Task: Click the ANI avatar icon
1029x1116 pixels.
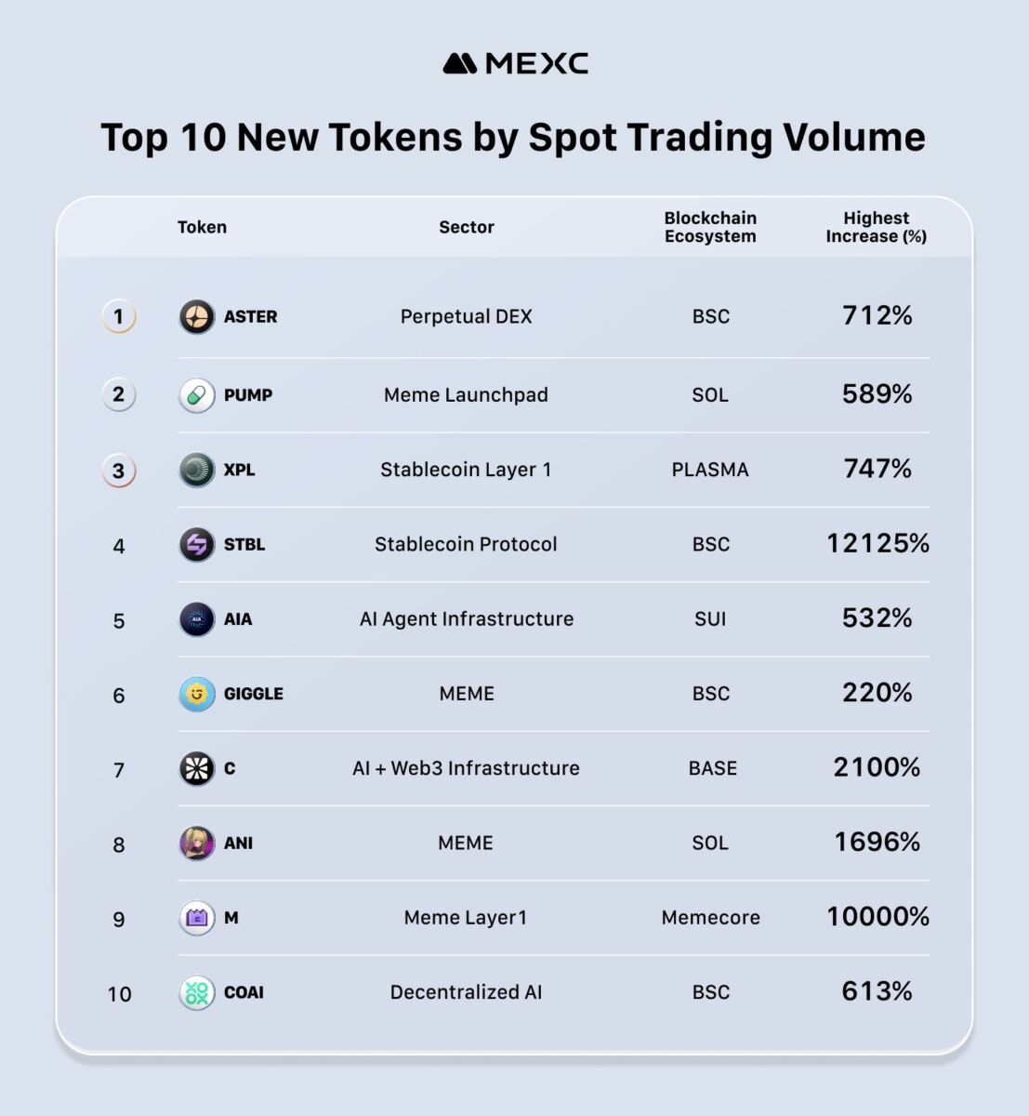Action: (x=197, y=844)
